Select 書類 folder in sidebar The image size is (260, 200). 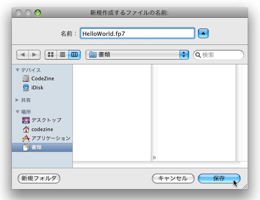(x=42, y=148)
